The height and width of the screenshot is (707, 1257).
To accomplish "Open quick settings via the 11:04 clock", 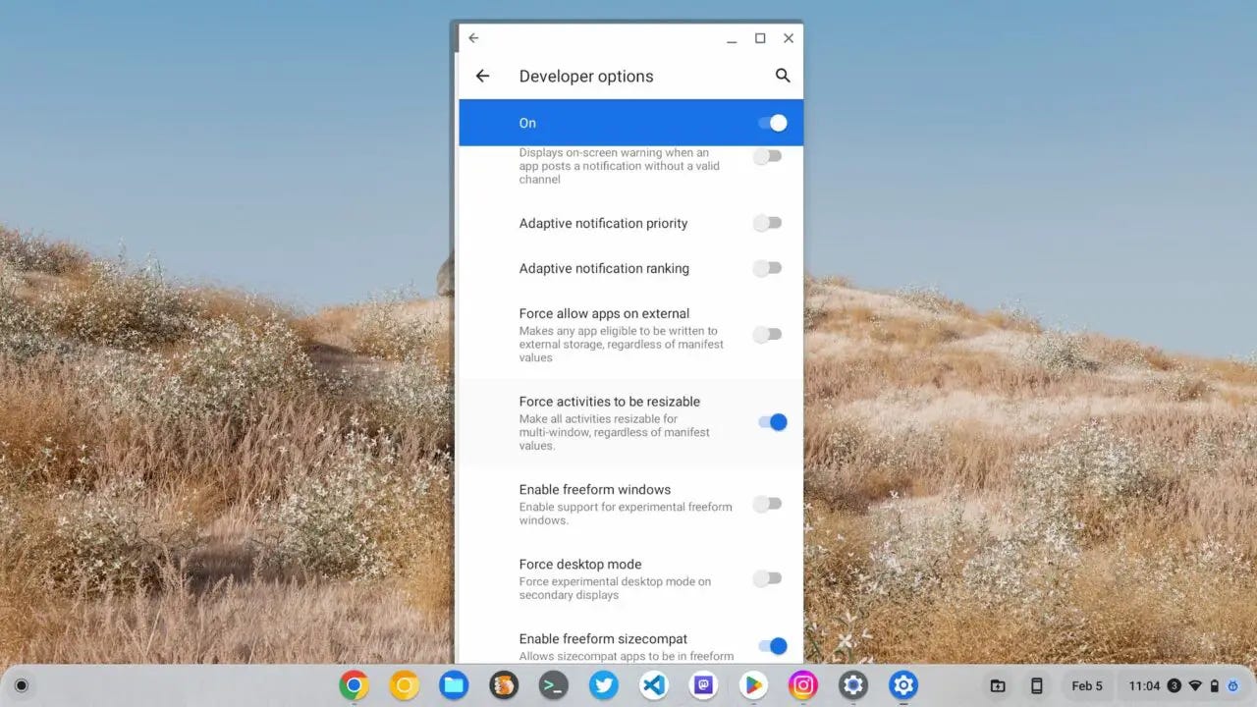I will pos(1144,685).
